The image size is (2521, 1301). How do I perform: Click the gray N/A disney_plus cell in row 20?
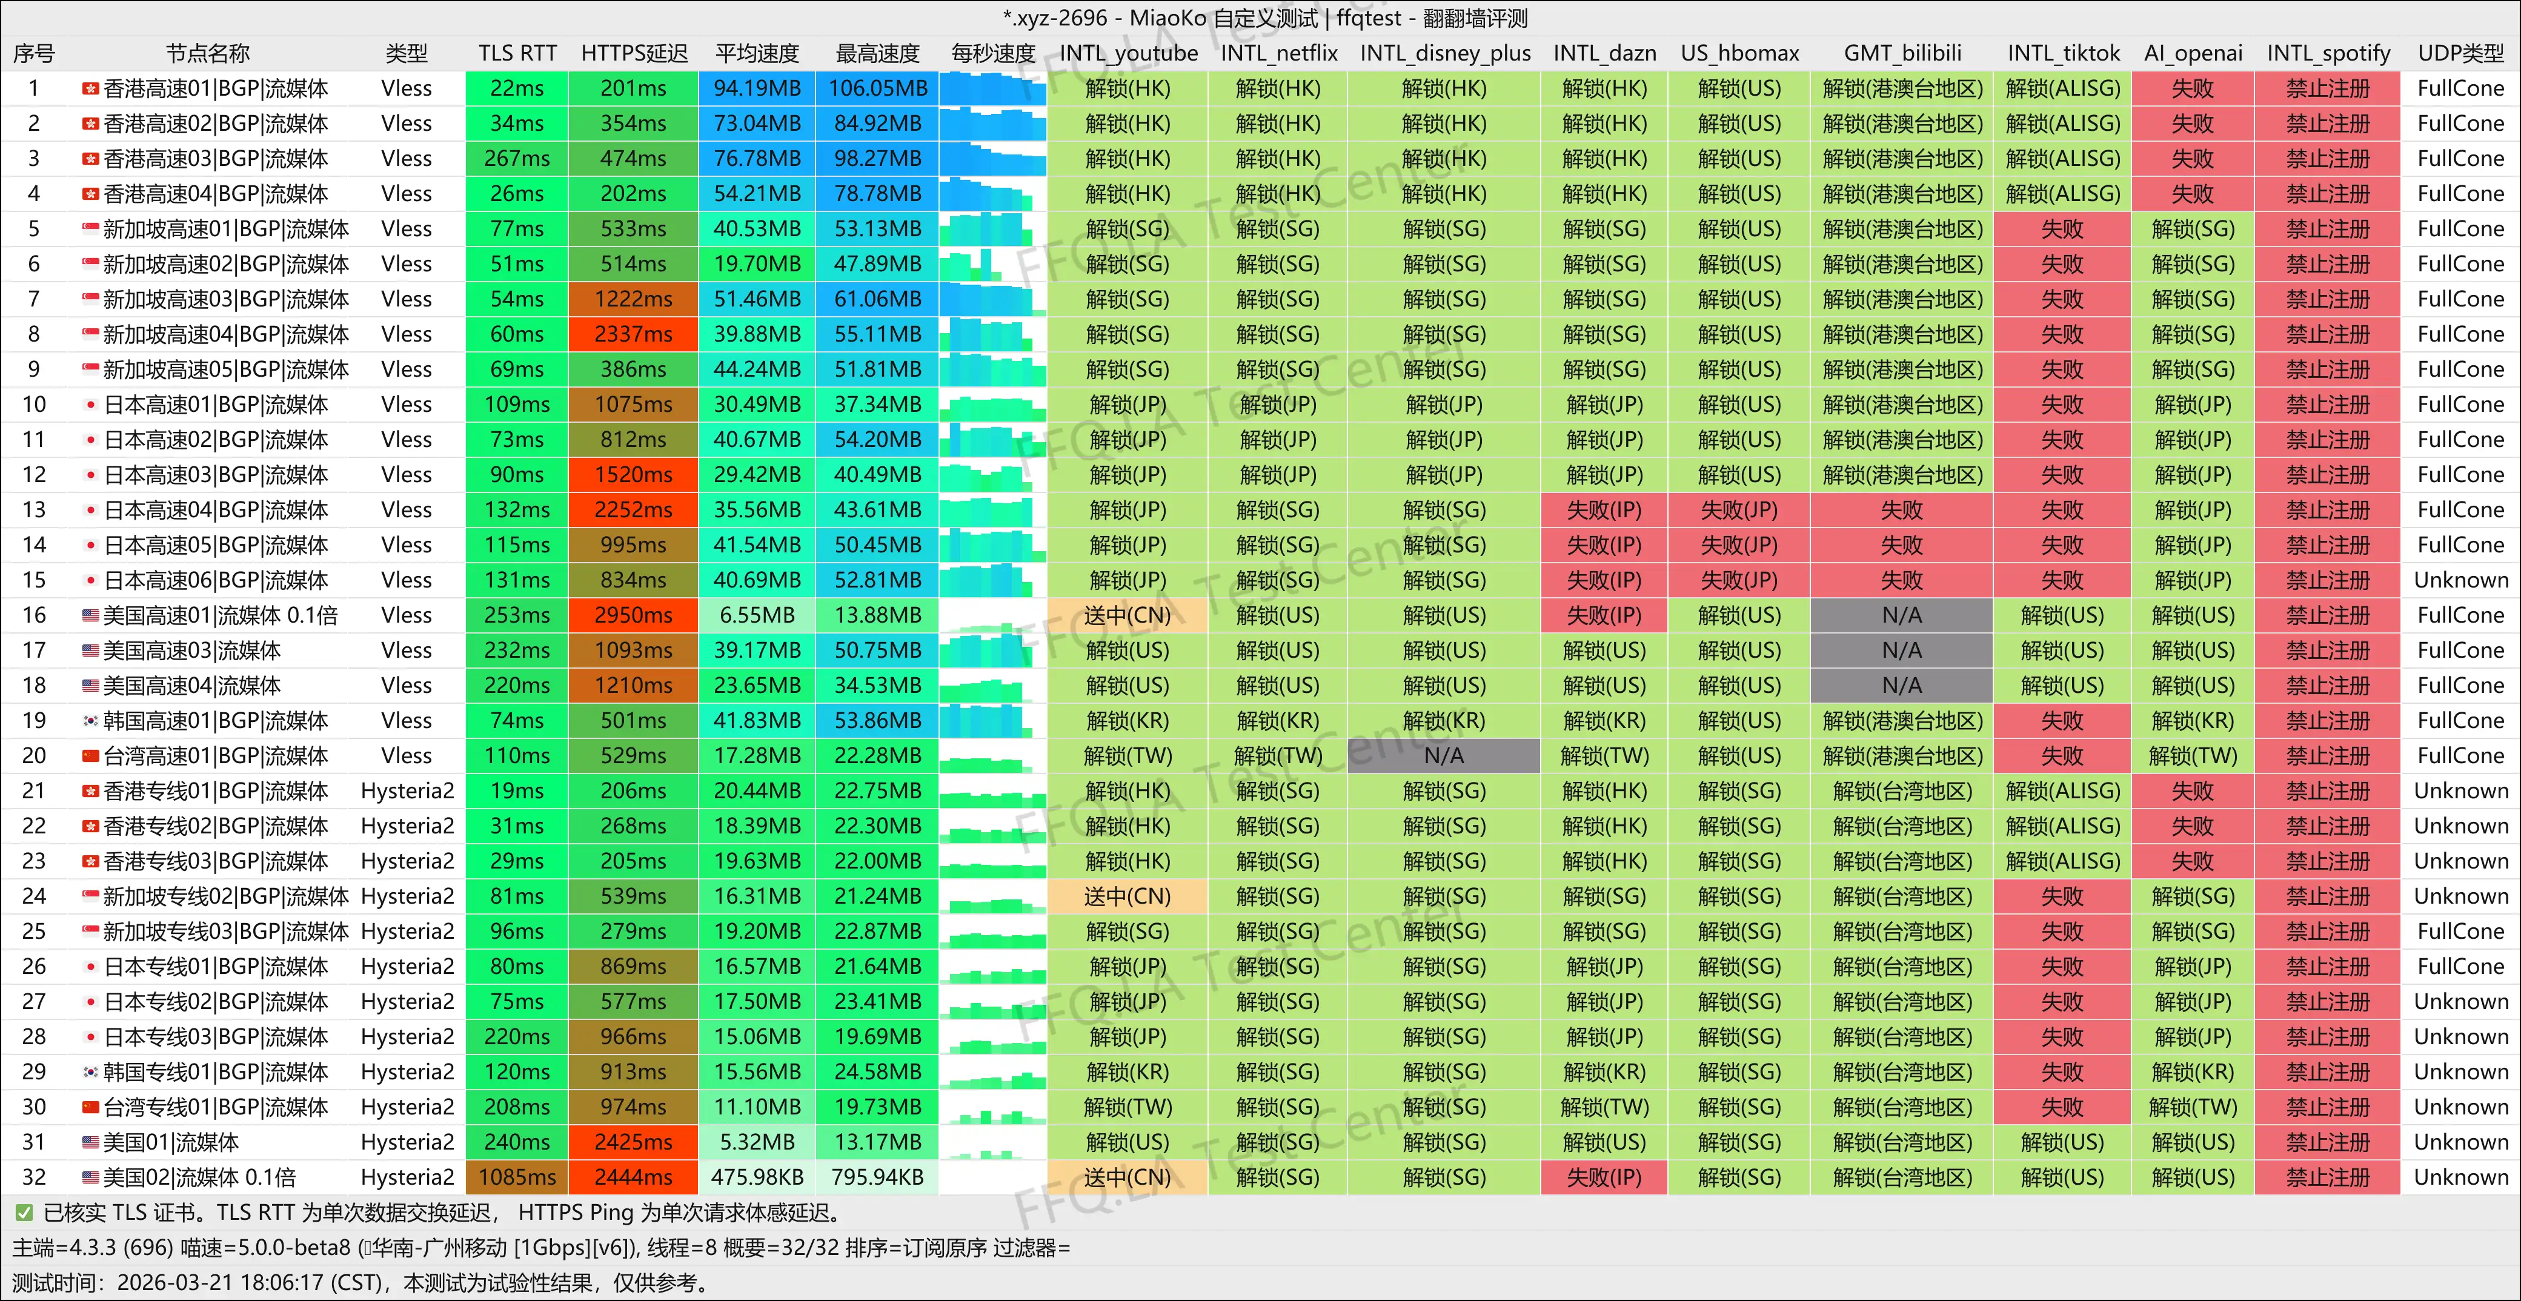point(1444,756)
